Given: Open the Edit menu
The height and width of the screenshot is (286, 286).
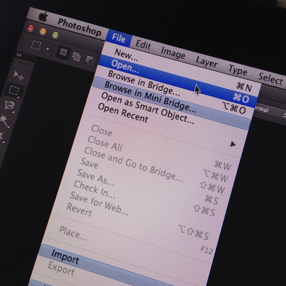Looking at the screenshot, I should coord(143,44).
